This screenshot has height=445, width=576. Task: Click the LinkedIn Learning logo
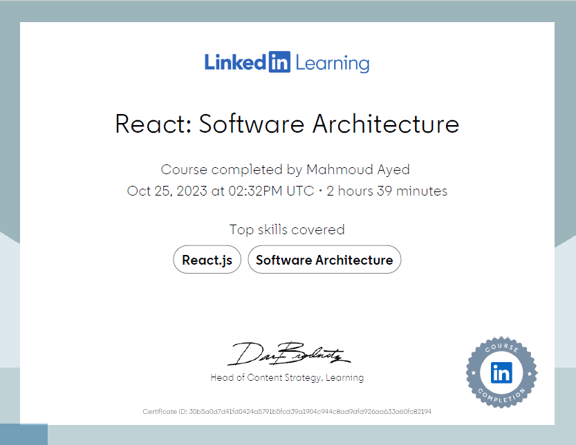287,62
